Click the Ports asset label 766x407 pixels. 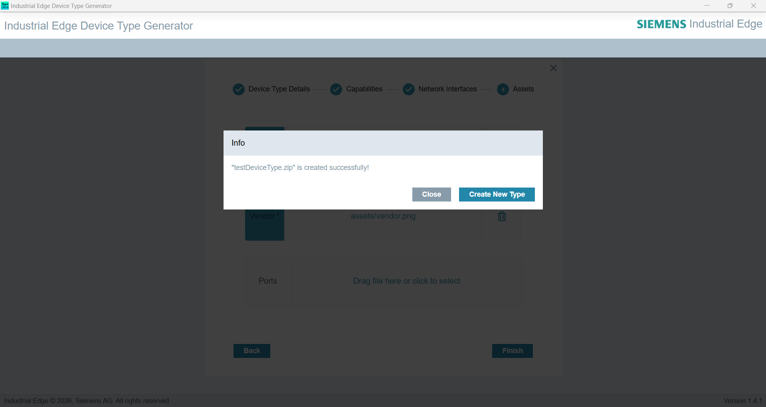click(x=268, y=281)
